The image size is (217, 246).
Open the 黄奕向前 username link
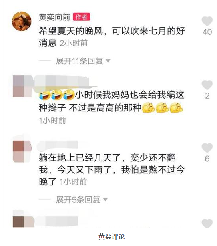tap(54, 17)
